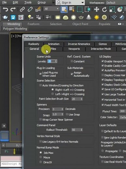This screenshot has width=126, height=169.
Task: Open the Object Paint ribbon tab
Action: (x=80, y=24)
